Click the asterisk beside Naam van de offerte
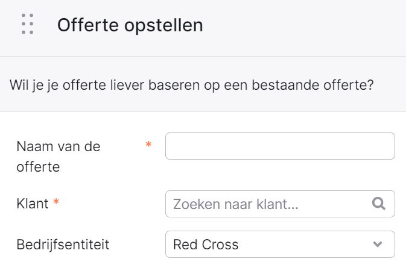406x271 pixels. pyautogui.click(x=148, y=145)
